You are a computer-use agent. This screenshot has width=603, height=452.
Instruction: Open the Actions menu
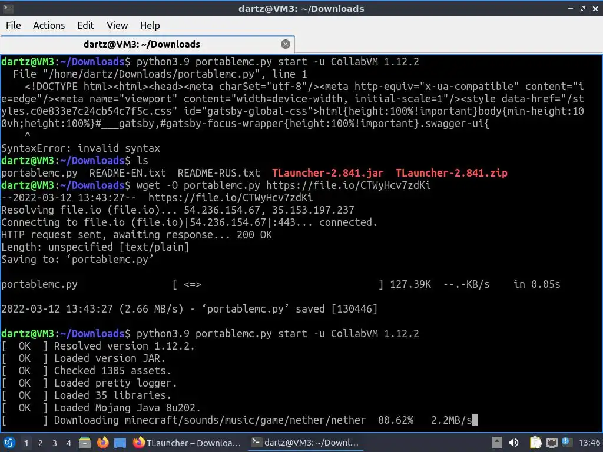(x=49, y=25)
